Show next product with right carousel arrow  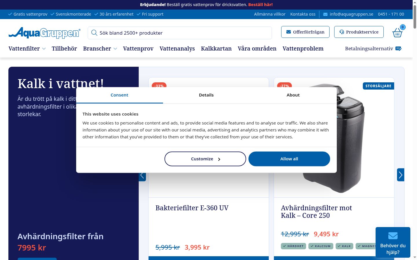click(x=400, y=175)
